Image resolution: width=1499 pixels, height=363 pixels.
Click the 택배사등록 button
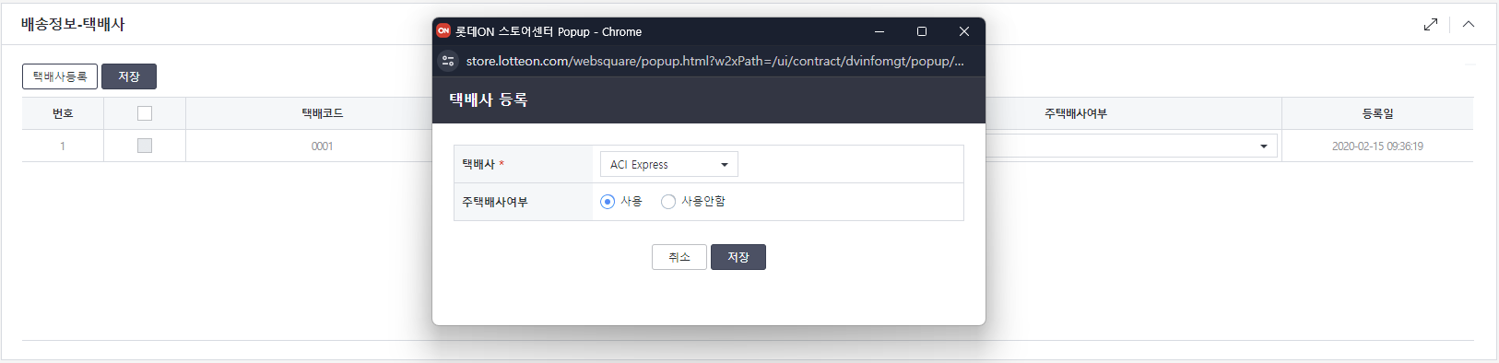(60, 76)
